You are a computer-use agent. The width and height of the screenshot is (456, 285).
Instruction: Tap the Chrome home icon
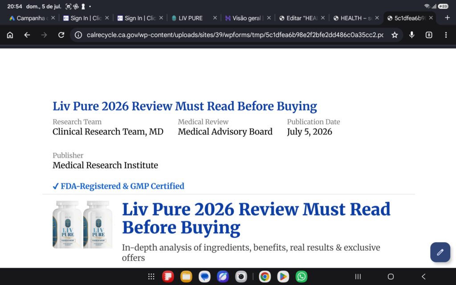pos(10,35)
